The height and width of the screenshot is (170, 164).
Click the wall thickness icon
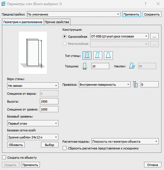pos(85,66)
